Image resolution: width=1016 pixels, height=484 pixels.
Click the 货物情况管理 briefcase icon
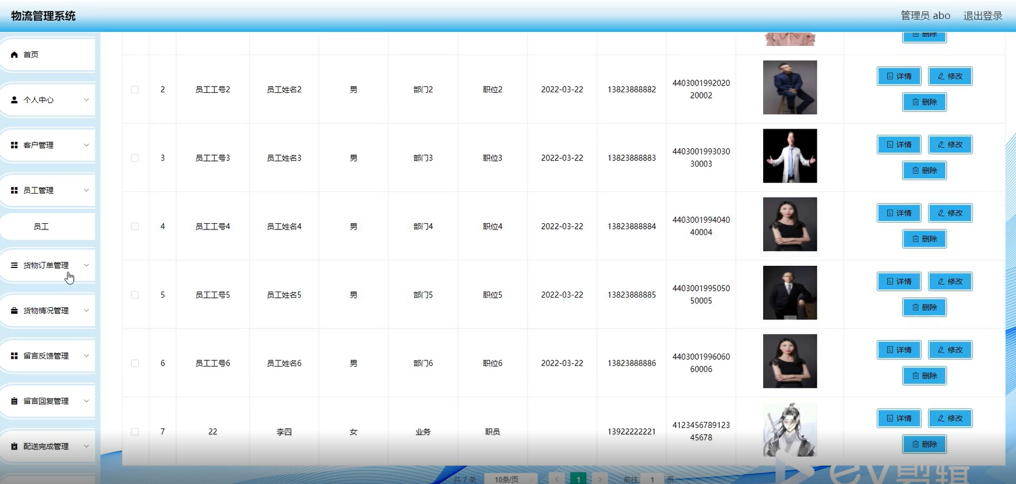(x=15, y=311)
